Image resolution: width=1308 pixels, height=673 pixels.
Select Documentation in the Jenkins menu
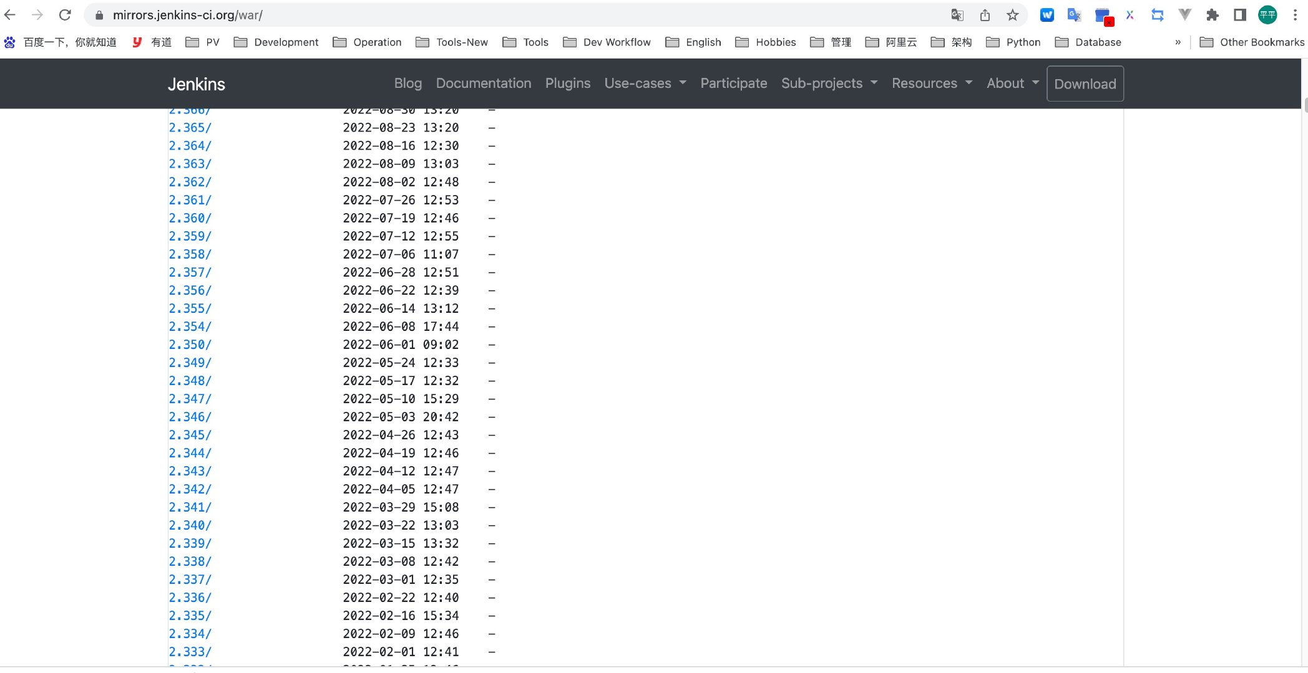(484, 83)
